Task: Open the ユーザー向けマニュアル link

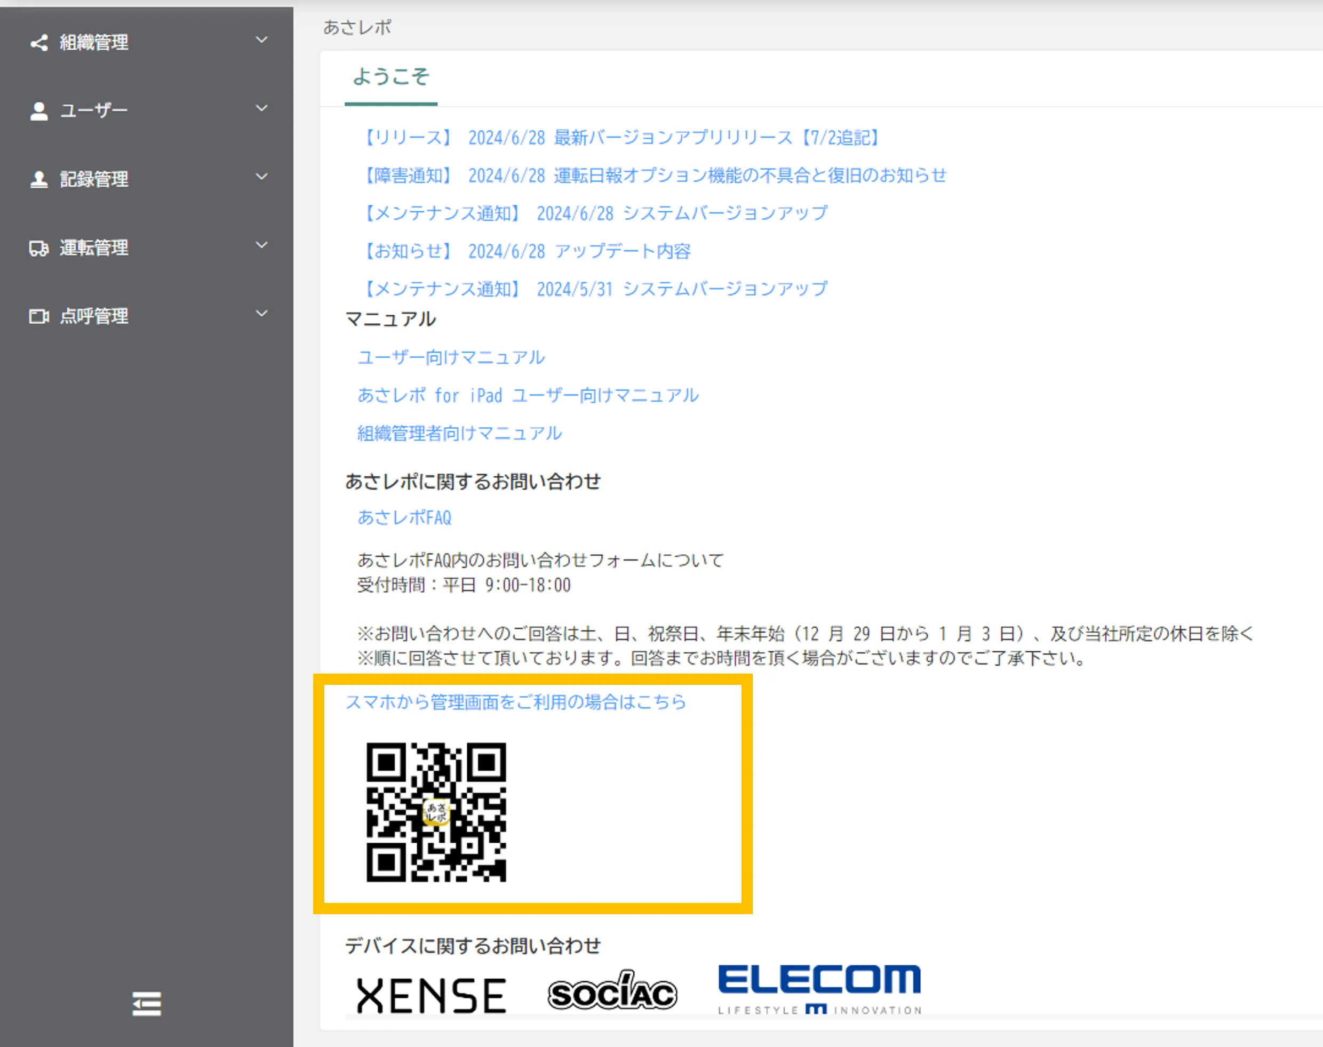Action: [451, 358]
